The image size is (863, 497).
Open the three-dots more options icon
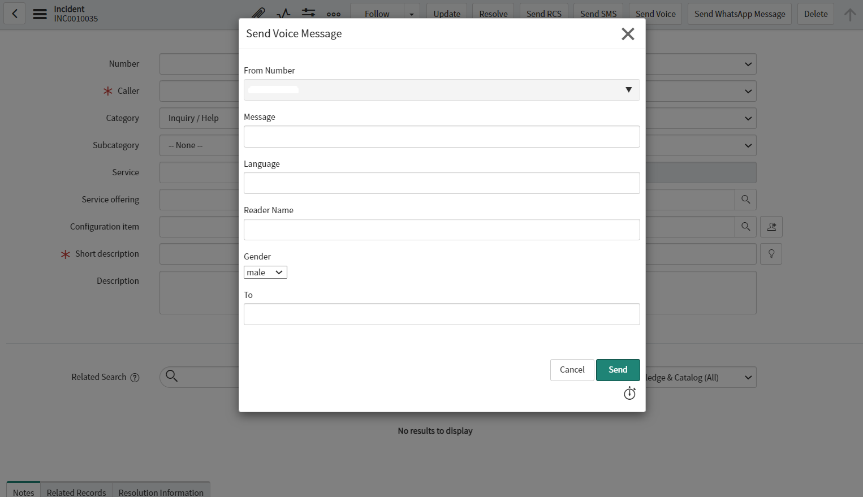pyautogui.click(x=334, y=14)
